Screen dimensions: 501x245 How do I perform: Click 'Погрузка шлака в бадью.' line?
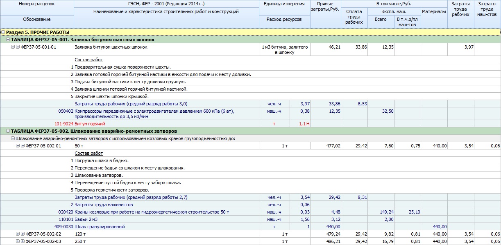(x=102, y=160)
